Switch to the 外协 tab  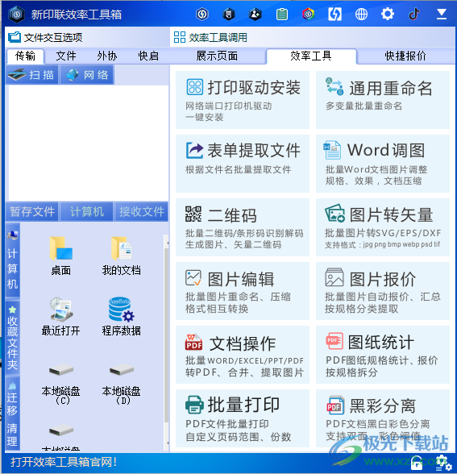coord(107,56)
